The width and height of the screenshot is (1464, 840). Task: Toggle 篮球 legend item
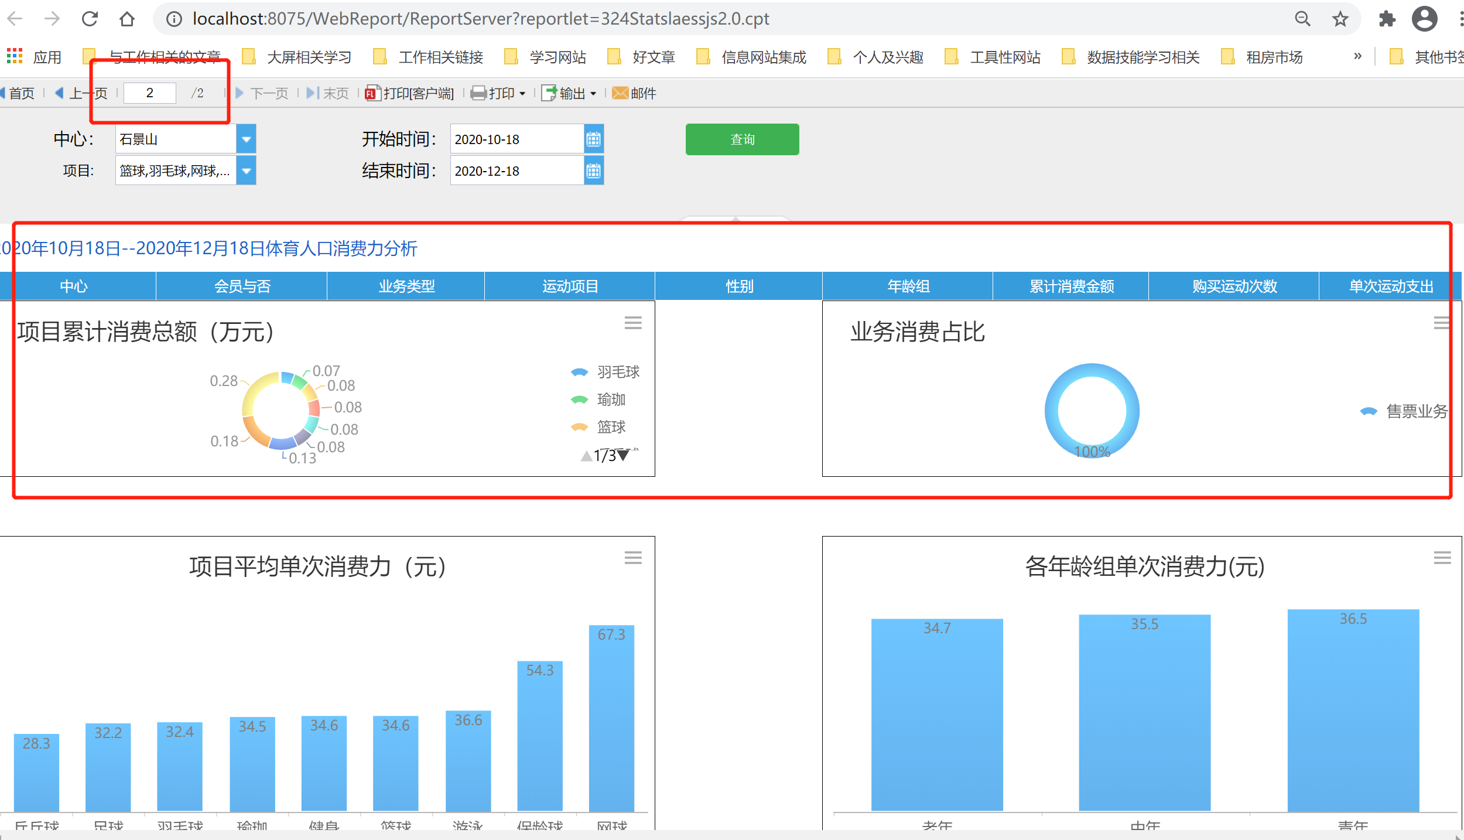click(598, 427)
